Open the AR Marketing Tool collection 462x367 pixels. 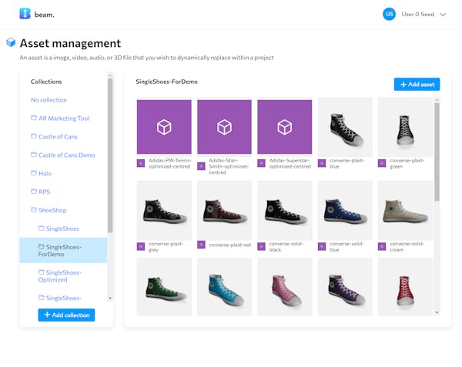(60, 118)
